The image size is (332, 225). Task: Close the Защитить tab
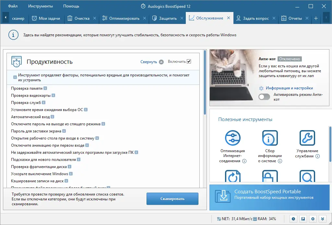[182, 18]
